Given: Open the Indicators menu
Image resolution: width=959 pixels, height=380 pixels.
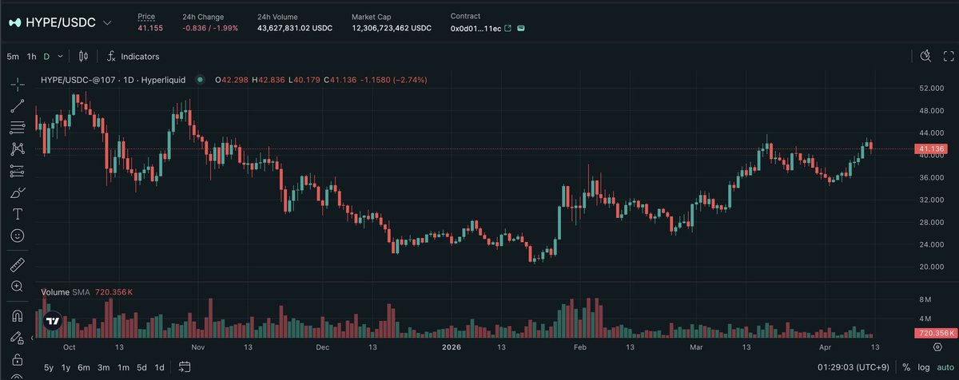Looking at the screenshot, I should pos(133,57).
